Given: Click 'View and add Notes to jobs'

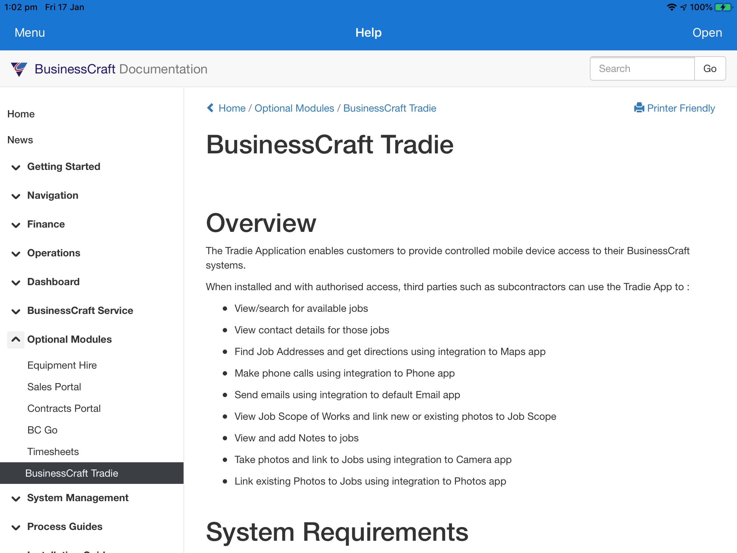Looking at the screenshot, I should pyautogui.click(x=297, y=438).
